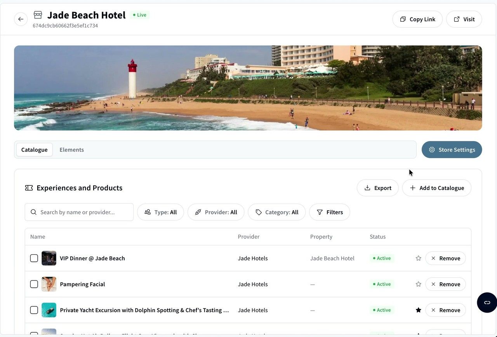
Task: Click the Name column header
Action: pyautogui.click(x=38, y=237)
